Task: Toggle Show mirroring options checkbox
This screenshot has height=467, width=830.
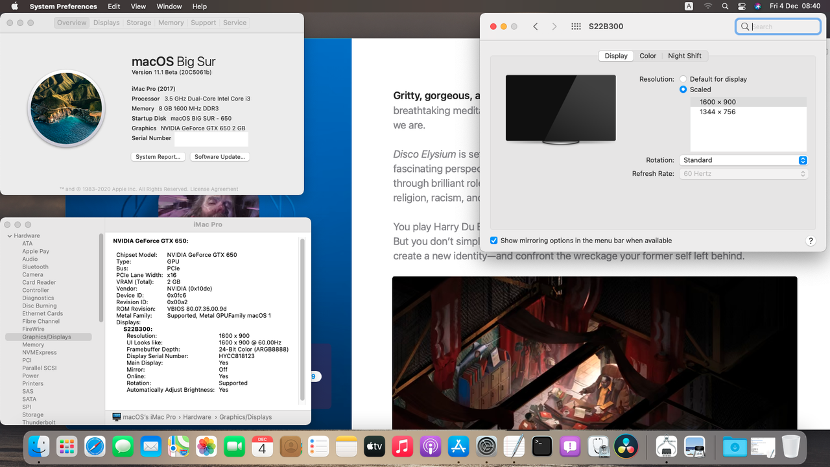Action: (494, 241)
